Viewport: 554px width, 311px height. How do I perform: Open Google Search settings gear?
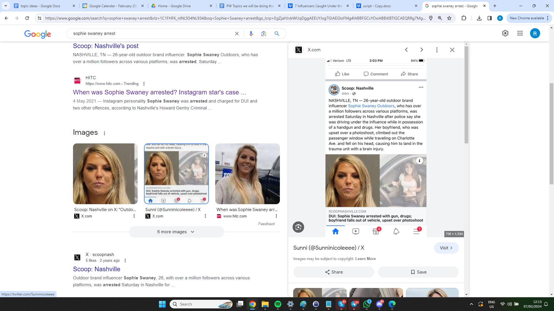tap(505, 33)
